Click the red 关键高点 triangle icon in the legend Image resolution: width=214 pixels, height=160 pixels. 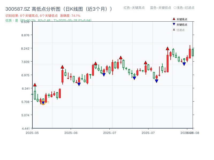(x=173, y=19)
